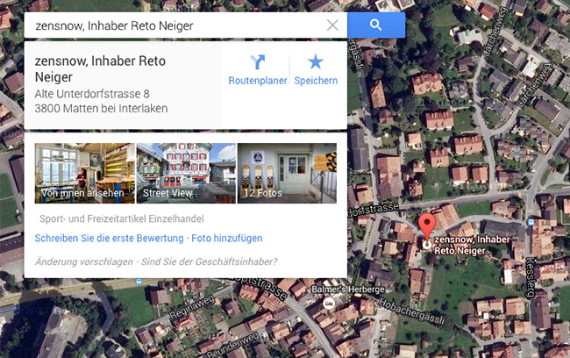Click 'Schreiben Sie die erste Bewertung' link

coord(109,239)
